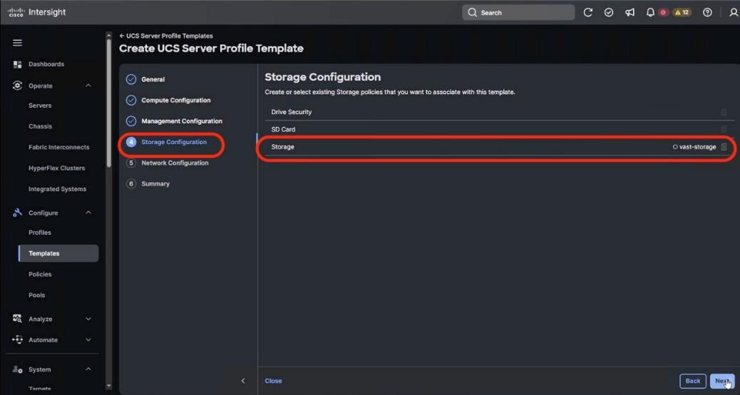Click step 6 number circle

click(131, 183)
